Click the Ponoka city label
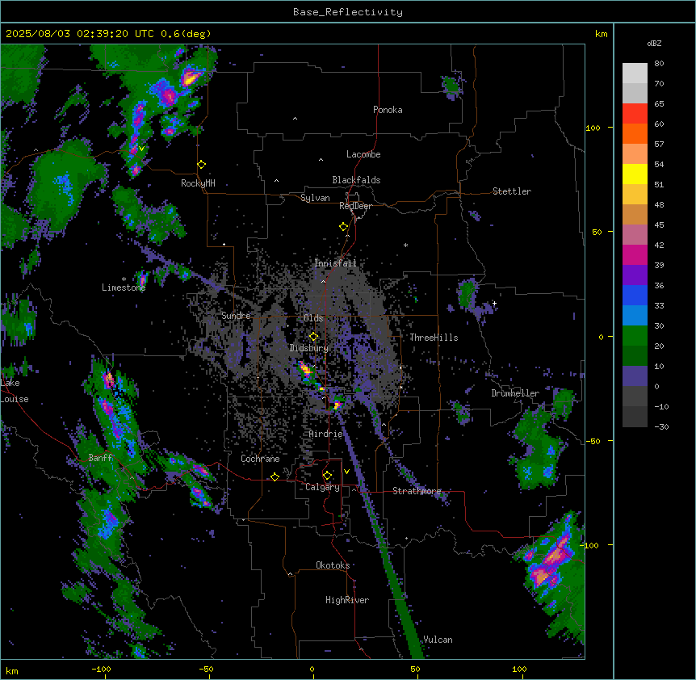This screenshot has width=696, height=680. (388, 110)
